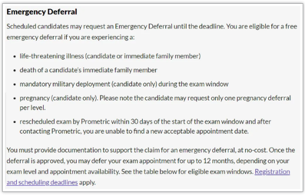
Task: Click the bullet dot before rescheduled exam
Action: [x=15, y=122]
